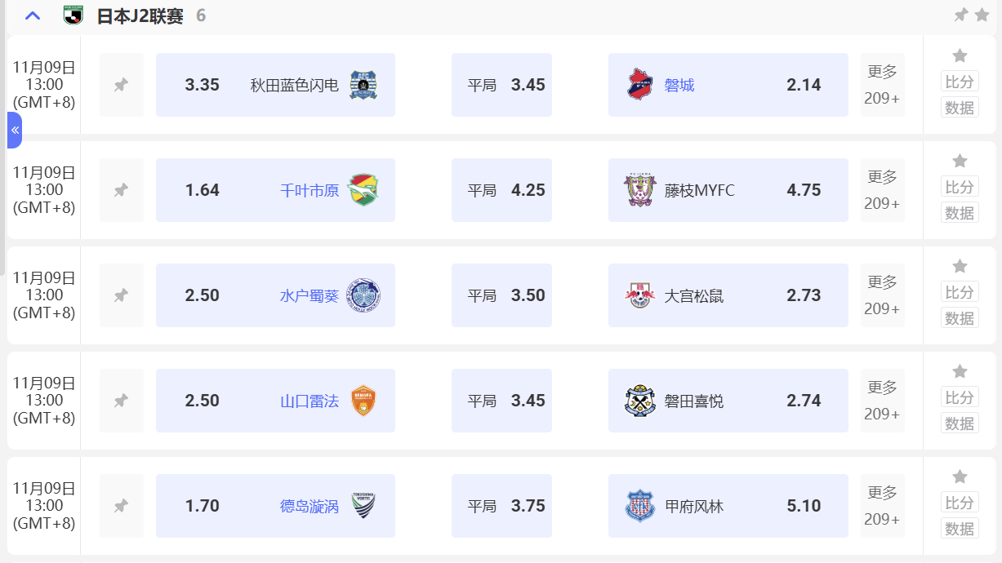Pin the 德岛漩涡 vs 甲府风林 match

pos(121,506)
